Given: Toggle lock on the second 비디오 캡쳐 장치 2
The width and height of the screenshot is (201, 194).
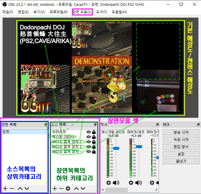Looking at the screenshot, I should [94, 146].
